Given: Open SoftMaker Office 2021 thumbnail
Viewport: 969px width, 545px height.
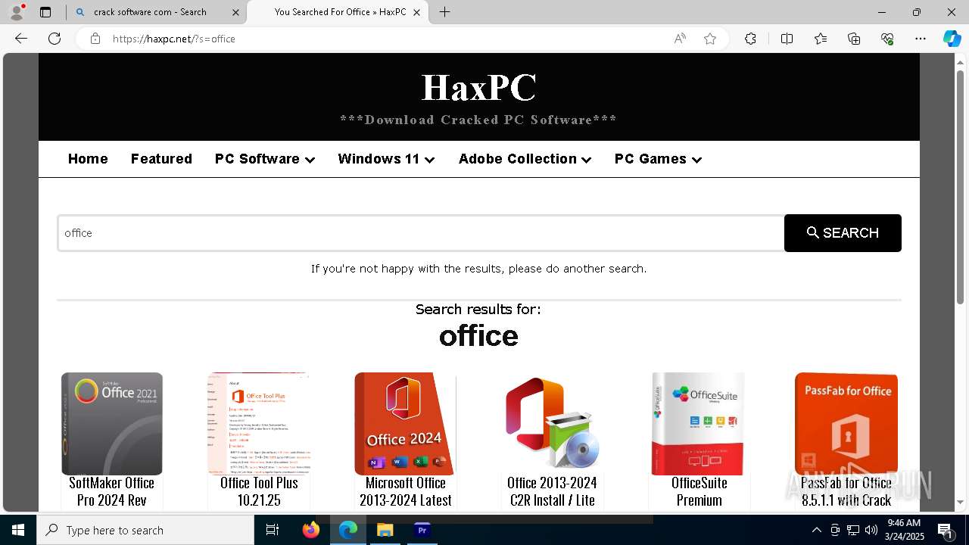Looking at the screenshot, I should point(112,424).
